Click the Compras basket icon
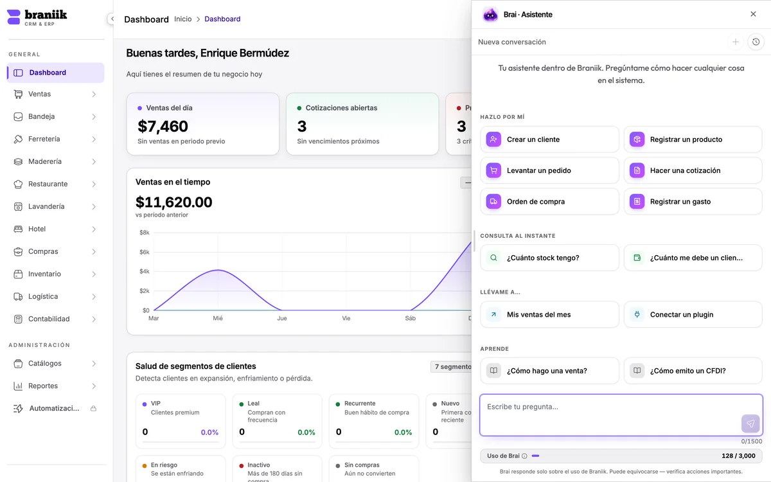 click(18, 251)
